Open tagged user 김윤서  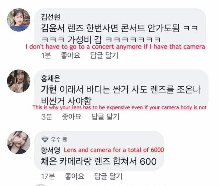pos(53,28)
